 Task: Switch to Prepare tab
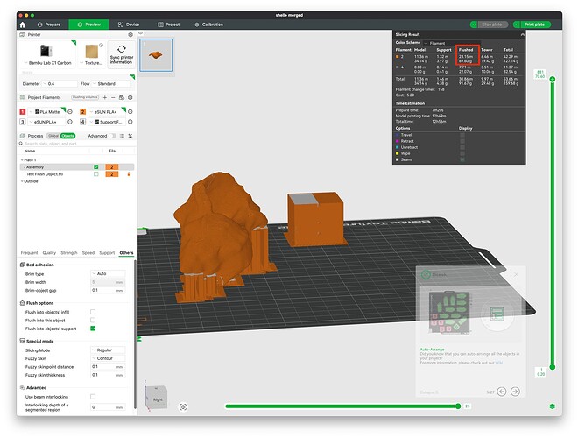coord(49,25)
